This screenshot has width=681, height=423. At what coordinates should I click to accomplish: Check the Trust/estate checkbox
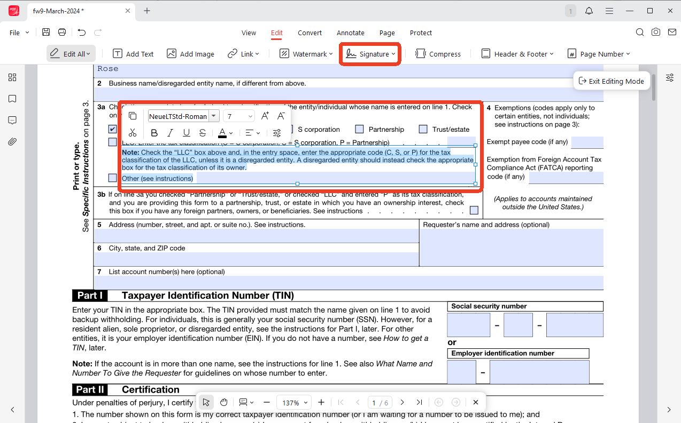click(423, 129)
